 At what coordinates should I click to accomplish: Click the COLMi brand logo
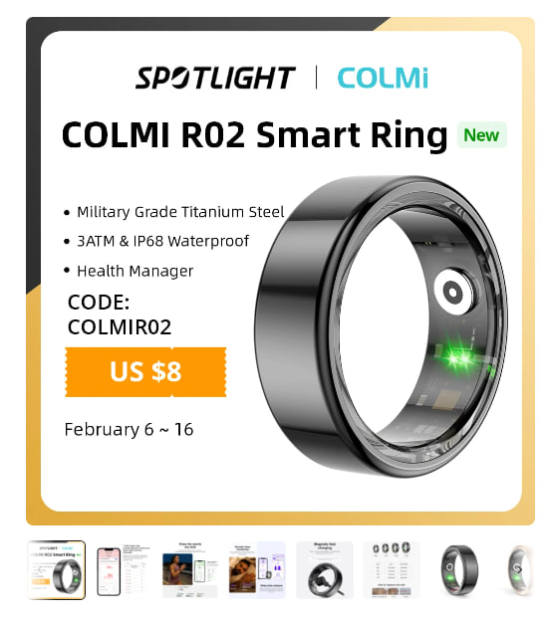(x=383, y=78)
